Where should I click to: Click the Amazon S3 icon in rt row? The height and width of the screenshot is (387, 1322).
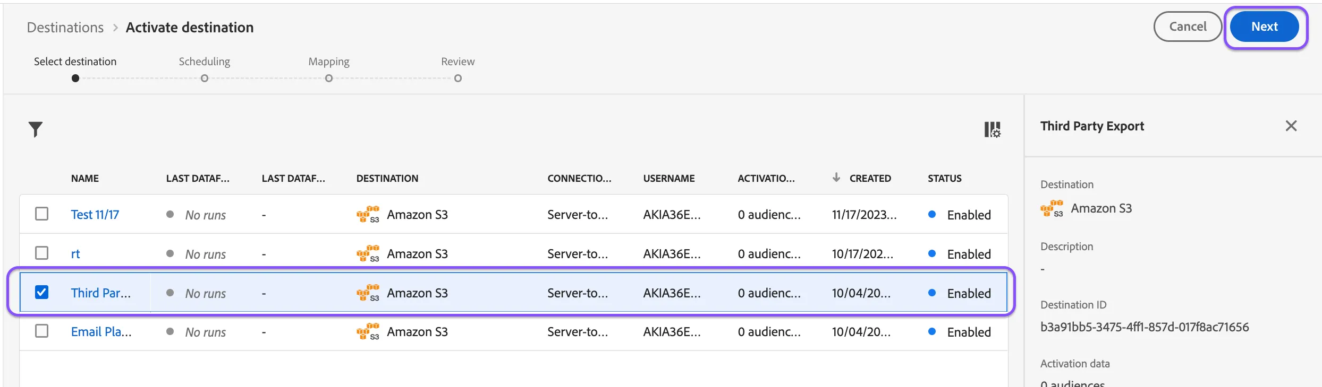[x=368, y=254]
